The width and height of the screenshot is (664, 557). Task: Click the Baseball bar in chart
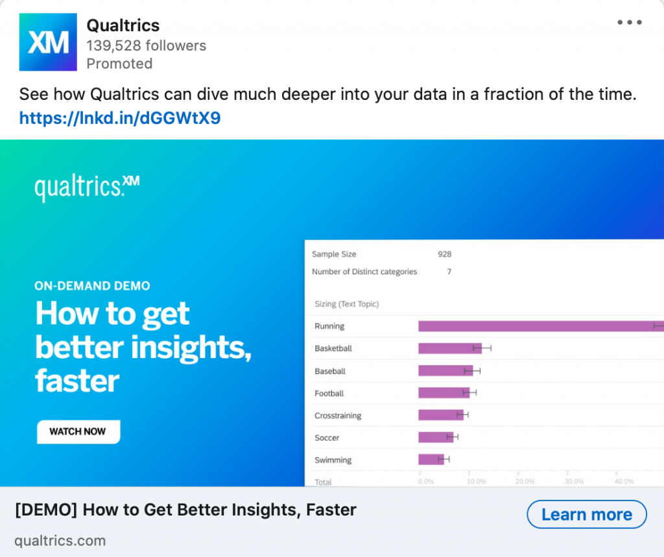(444, 371)
